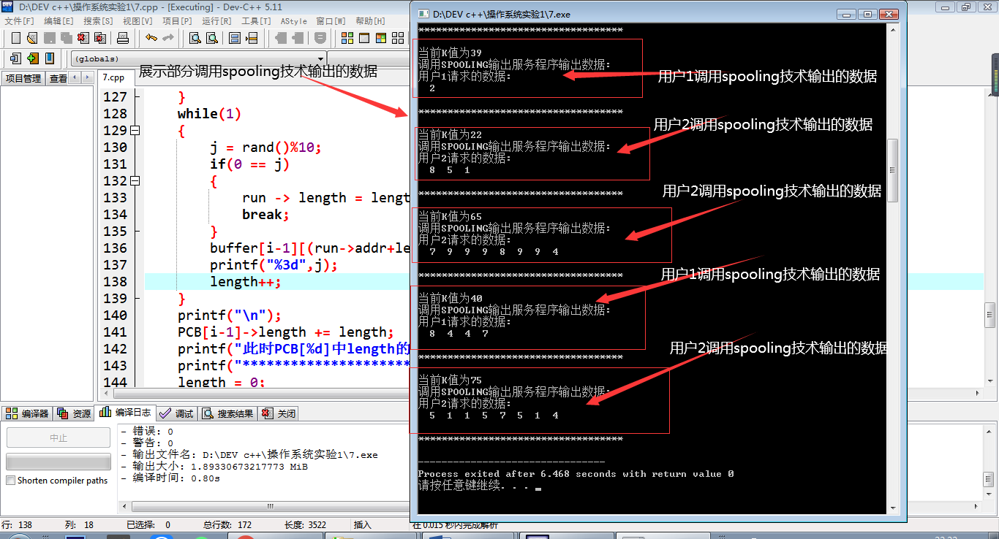Click the editor vertical scrollbar thumb
Screen dimensions: 999x539
[x=989, y=315]
